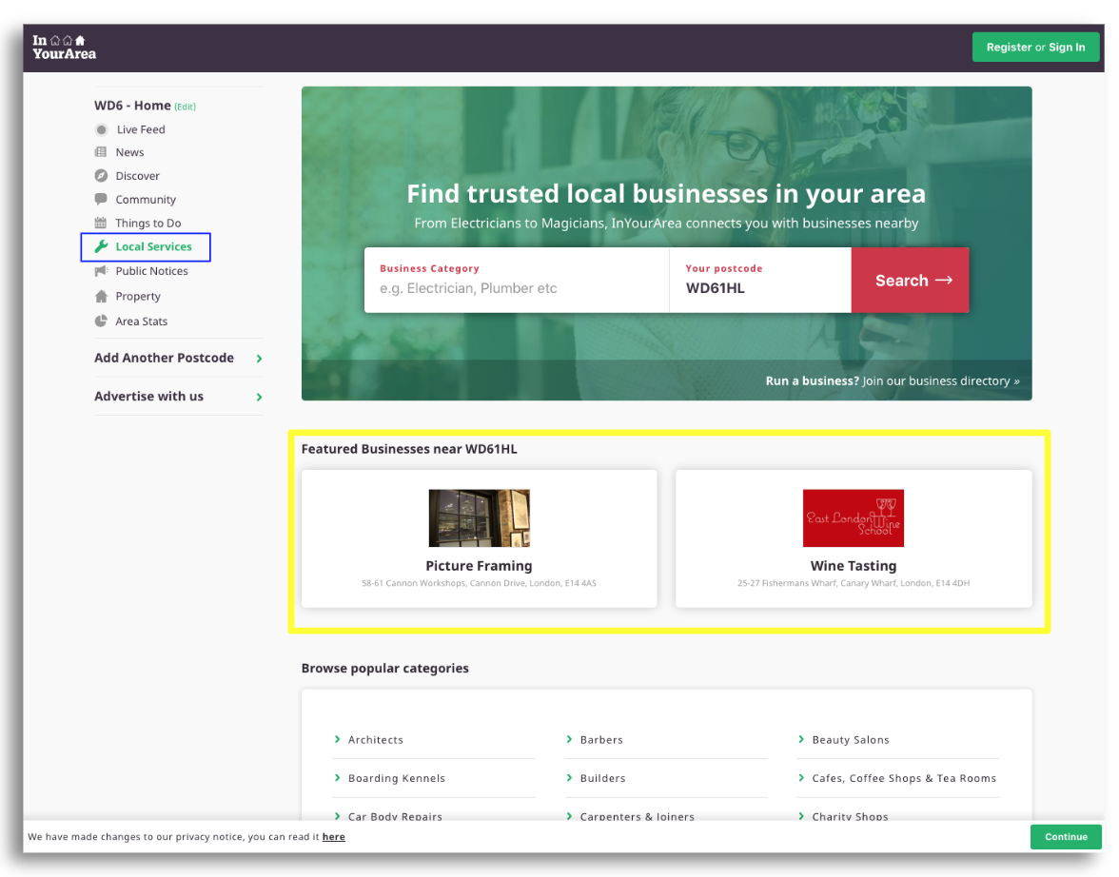Click Continue on privacy notice

[1066, 836]
